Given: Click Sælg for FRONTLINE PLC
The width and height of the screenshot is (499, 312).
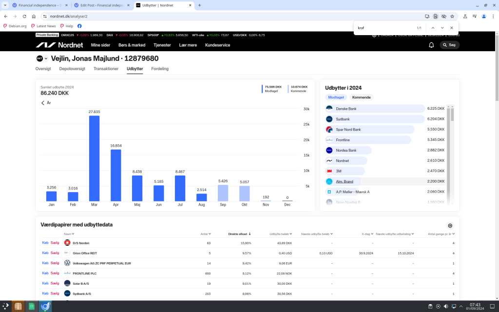Looking at the screenshot, I should tap(55, 273).
